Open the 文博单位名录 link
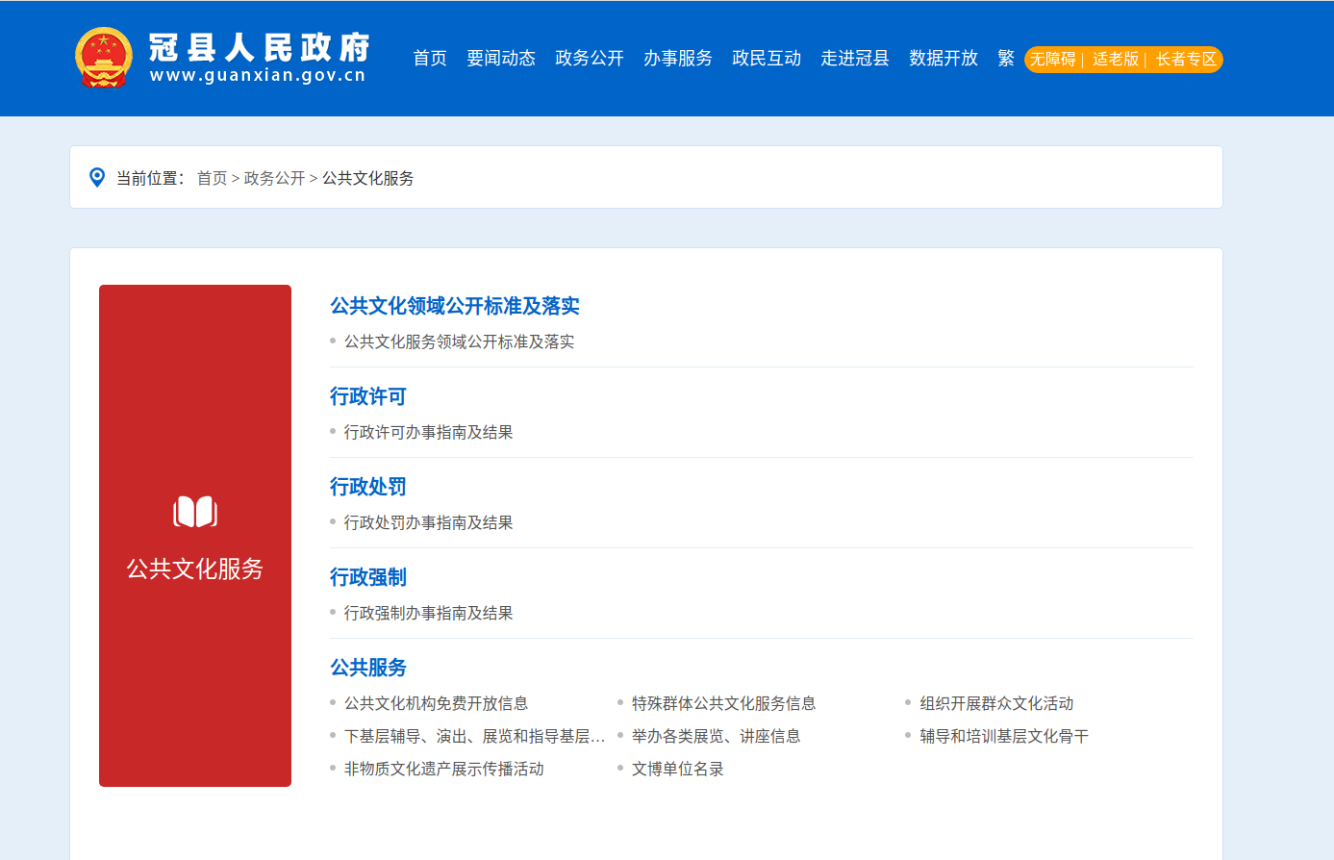This screenshot has height=860, width=1334. point(678,770)
